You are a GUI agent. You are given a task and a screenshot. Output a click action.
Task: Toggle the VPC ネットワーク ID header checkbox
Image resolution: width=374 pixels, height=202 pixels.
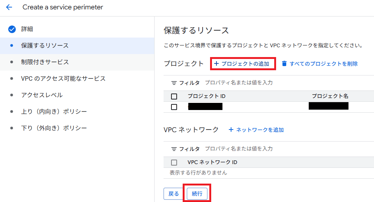tap(174, 163)
